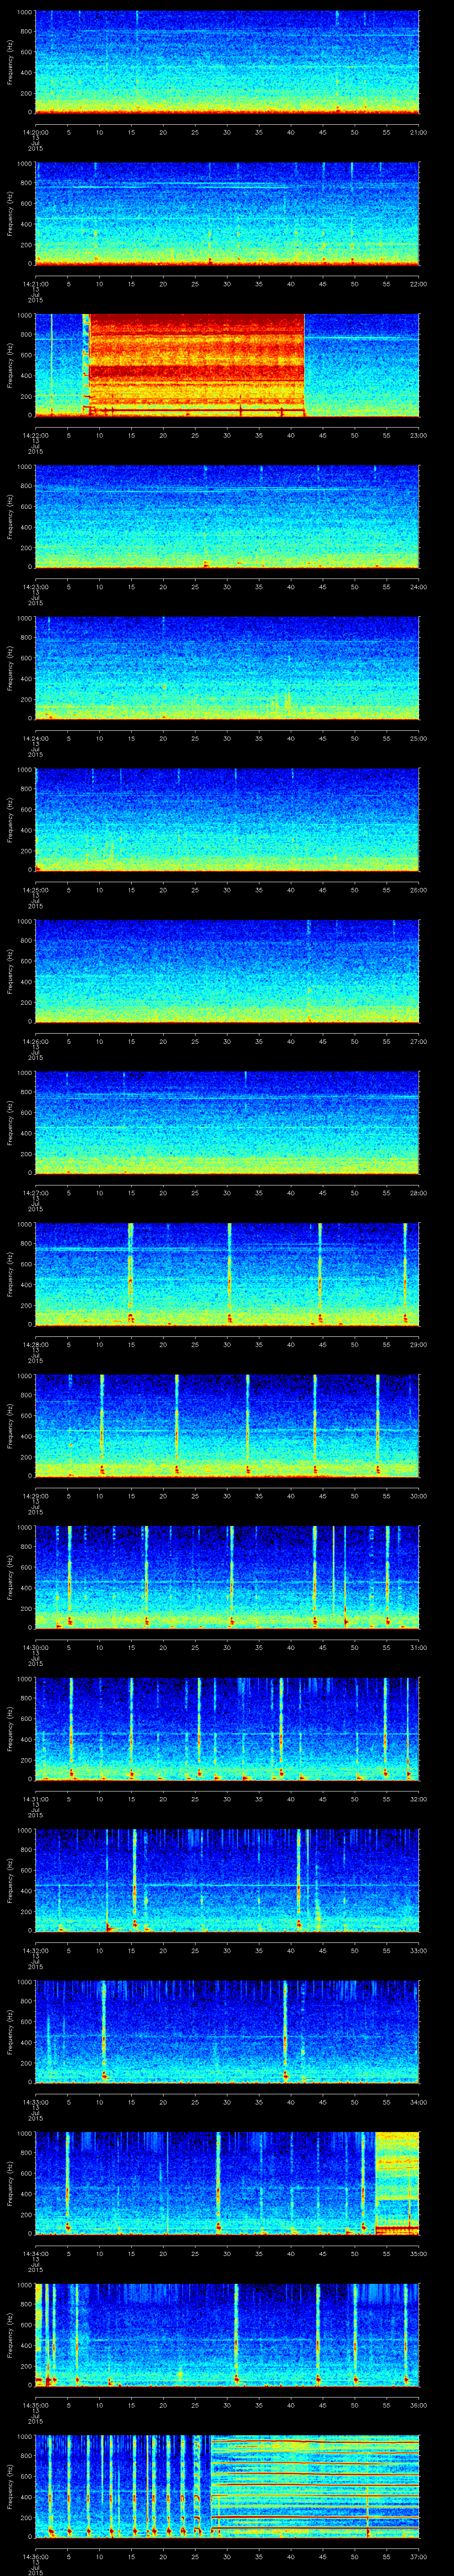This screenshot has height=2576, width=454.
Task: Click the 14:35:00 start time label
Action: 35,2405
